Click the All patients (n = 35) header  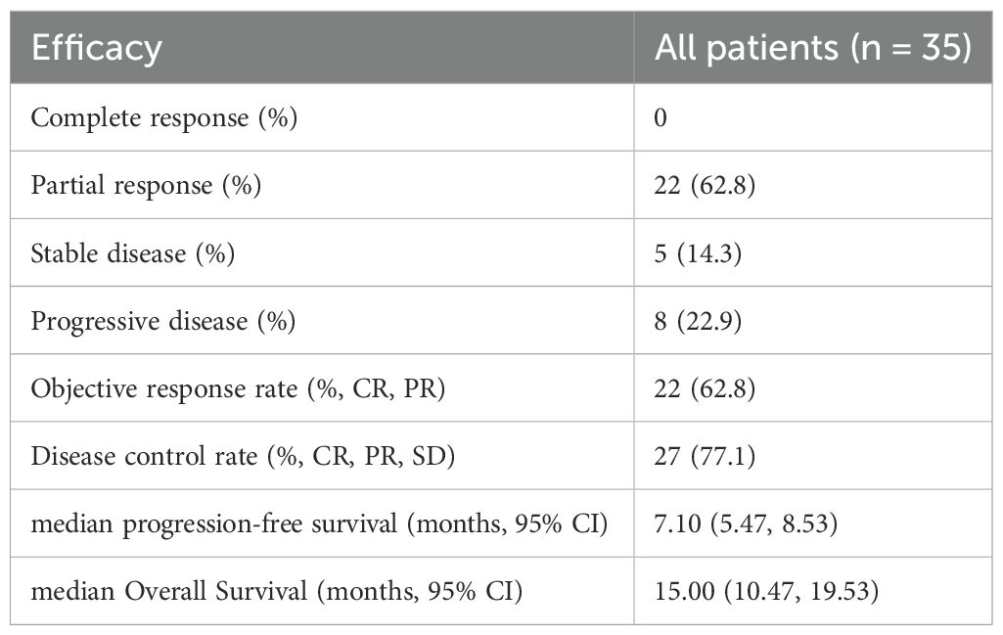(x=813, y=48)
